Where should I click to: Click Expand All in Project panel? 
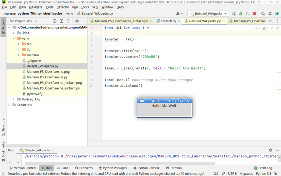pos(61,21)
